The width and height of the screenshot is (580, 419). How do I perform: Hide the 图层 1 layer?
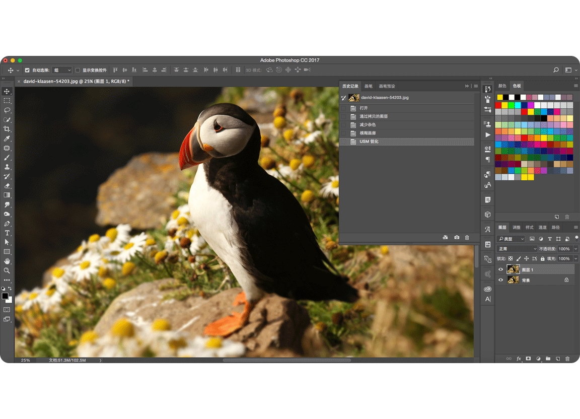coord(500,270)
